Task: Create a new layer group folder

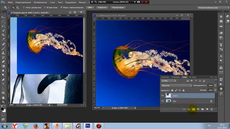Action: (x=203, y=109)
